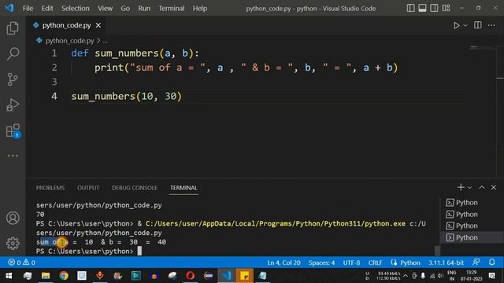The height and width of the screenshot is (283, 504).
Task: Open the ENG IN language indicator
Action: (x=451, y=276)
